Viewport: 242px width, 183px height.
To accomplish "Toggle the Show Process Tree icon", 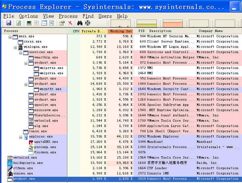I will point(37,23).
